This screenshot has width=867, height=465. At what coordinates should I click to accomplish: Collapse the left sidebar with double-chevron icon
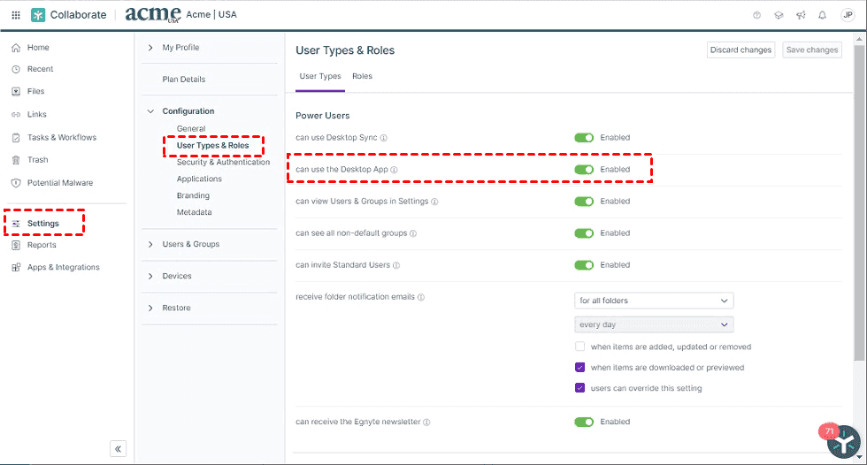pyautogui.click(x=119, y=448)
